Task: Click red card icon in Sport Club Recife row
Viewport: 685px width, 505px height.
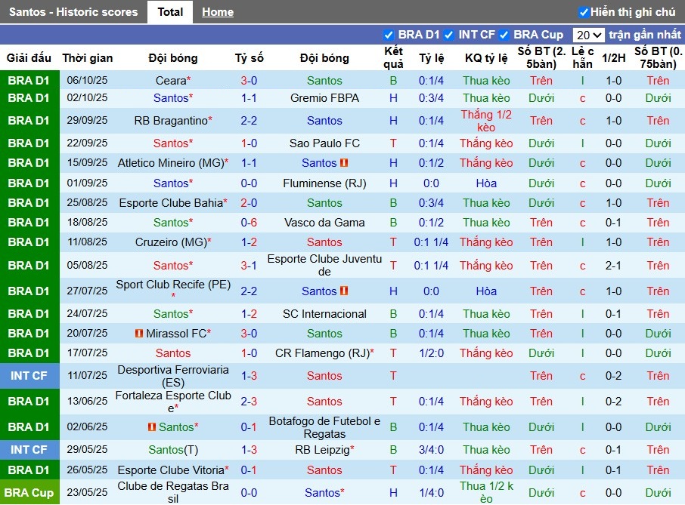Action: pyautogui.click(x=344, y=291)
